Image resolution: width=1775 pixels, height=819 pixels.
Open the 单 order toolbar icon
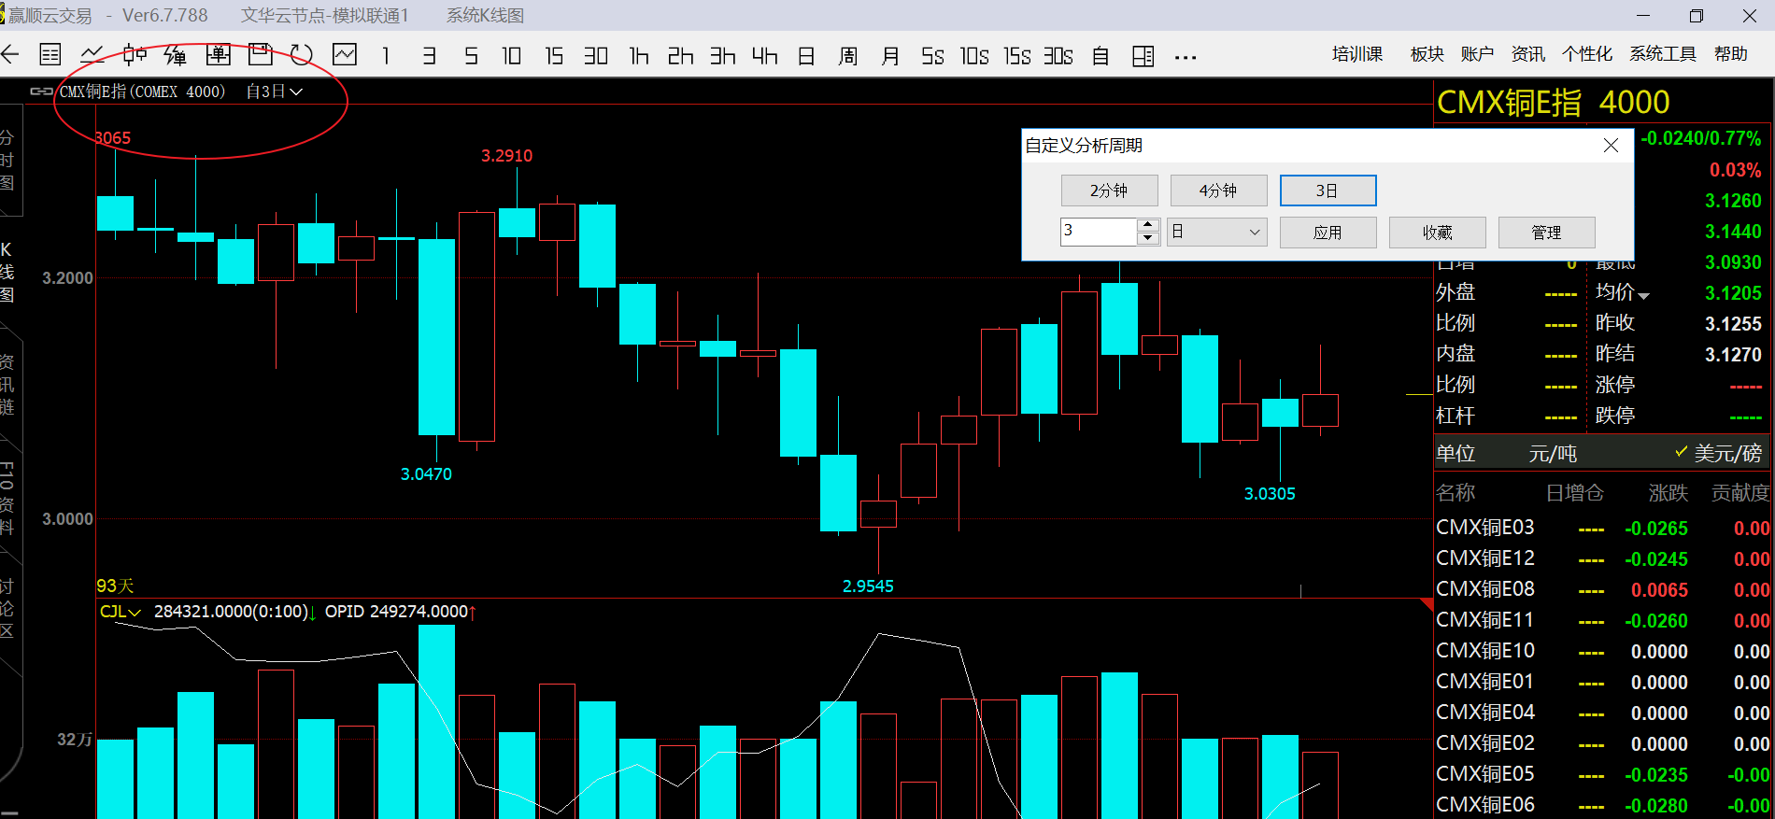pos(218,55)
